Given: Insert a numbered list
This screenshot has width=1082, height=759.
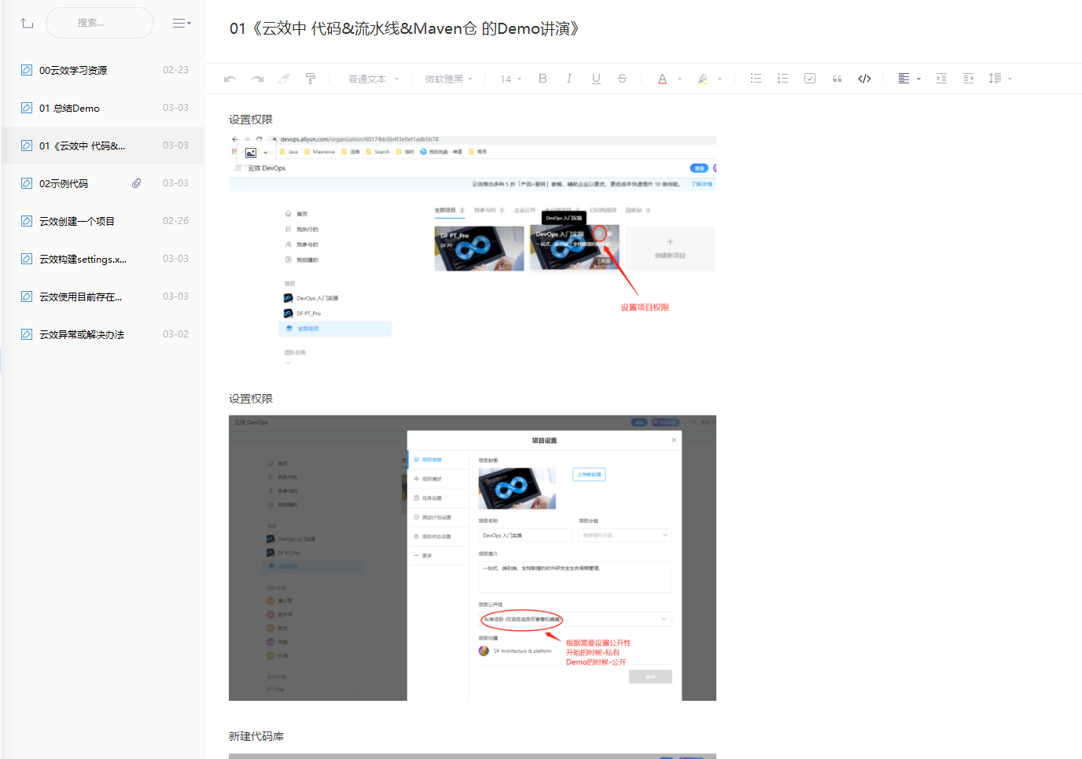Looking at the screenshot, I should click(x=782, y=79).
